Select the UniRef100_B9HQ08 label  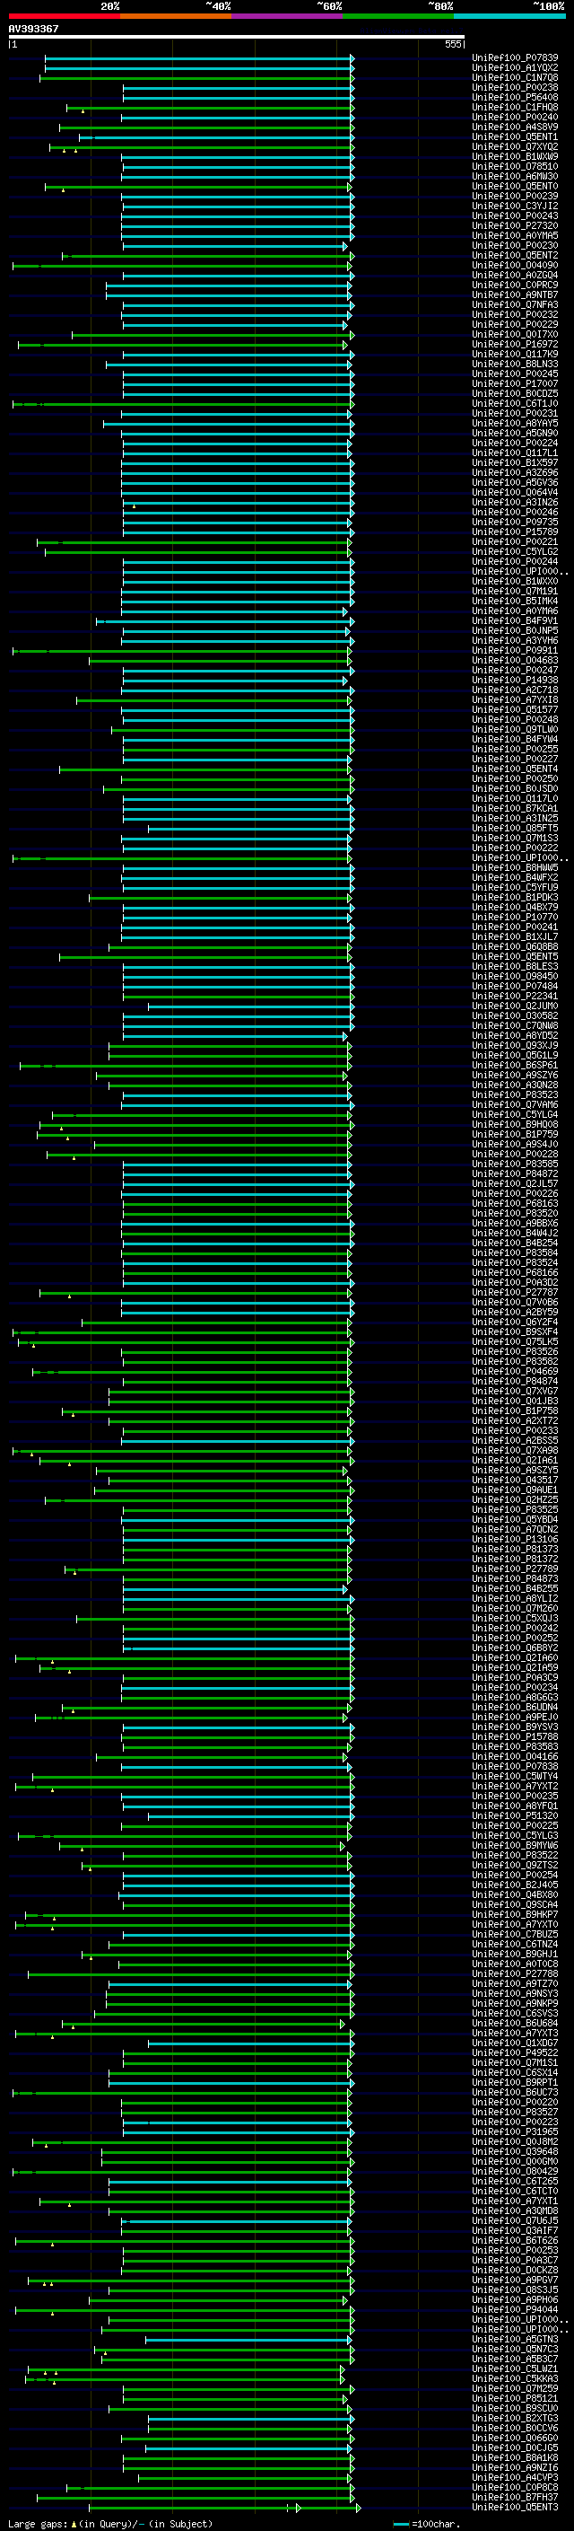(515, 1124)
